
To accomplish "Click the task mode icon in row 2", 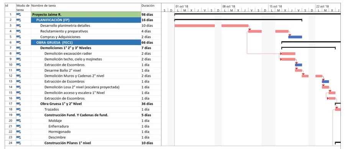I will click(x=18, y=20).
